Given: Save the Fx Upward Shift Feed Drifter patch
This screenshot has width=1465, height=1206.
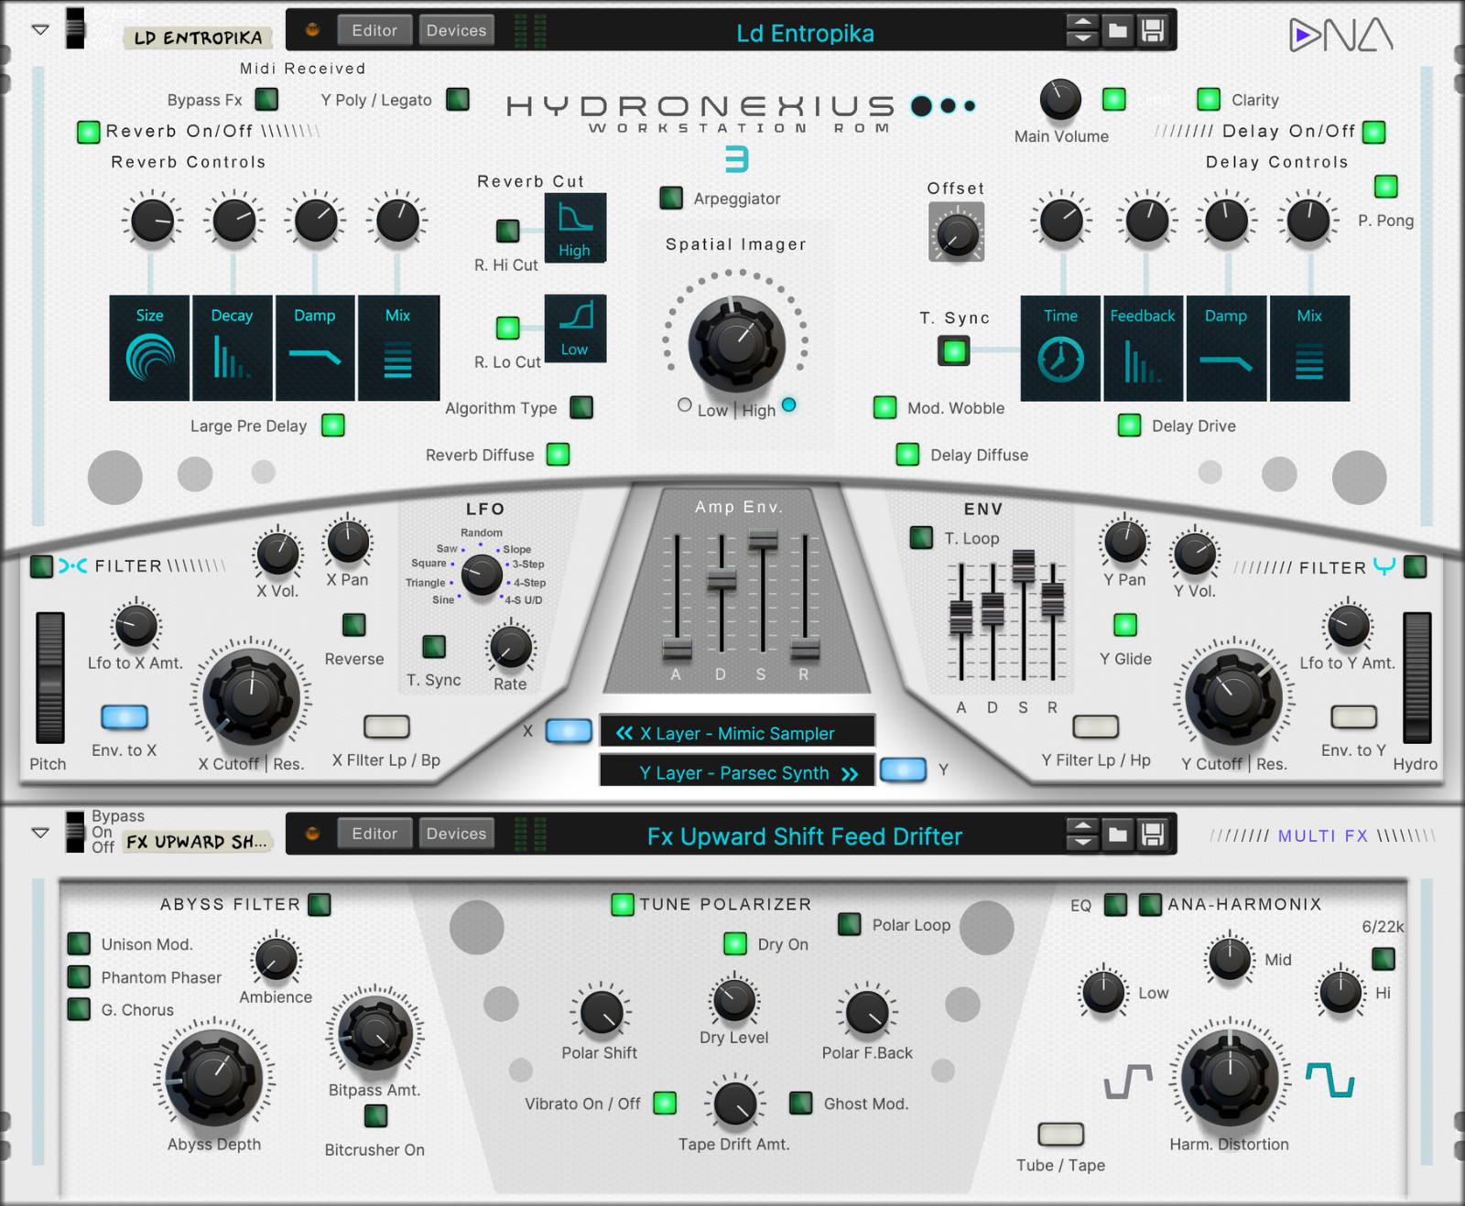Looking at the screenshot, I should tap(1153, 835).
